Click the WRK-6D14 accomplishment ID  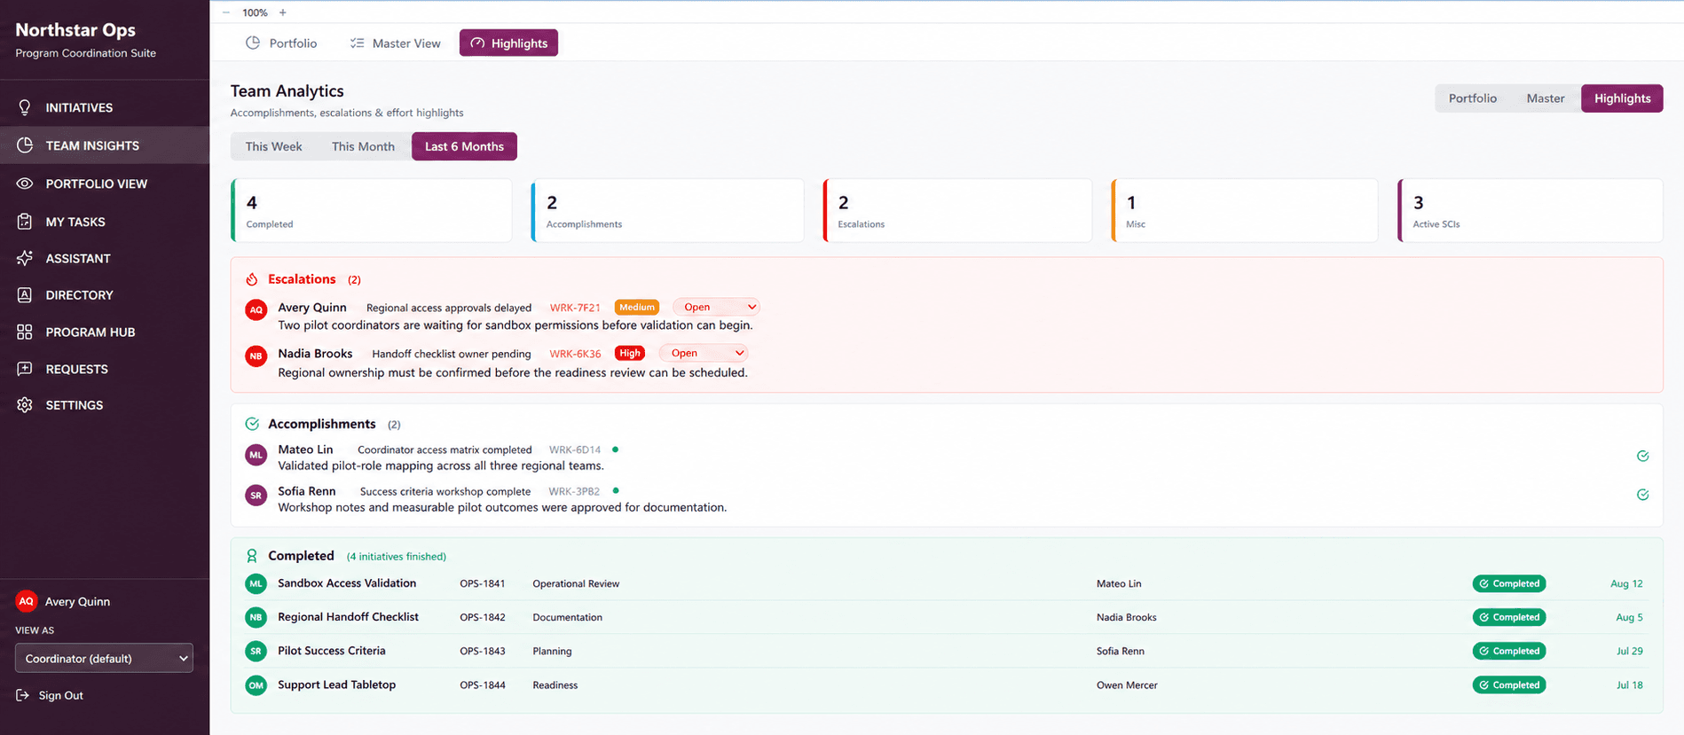575,450
